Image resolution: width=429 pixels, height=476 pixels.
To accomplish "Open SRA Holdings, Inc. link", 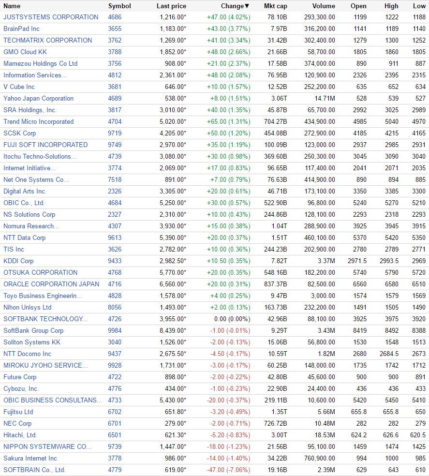I will coord(30,110).
